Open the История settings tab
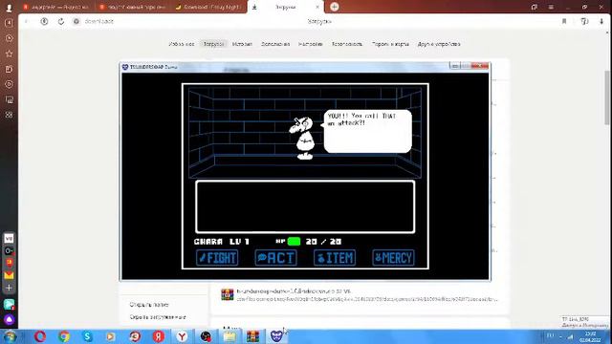Screen dimensions: 612x344 click(242, 44)
